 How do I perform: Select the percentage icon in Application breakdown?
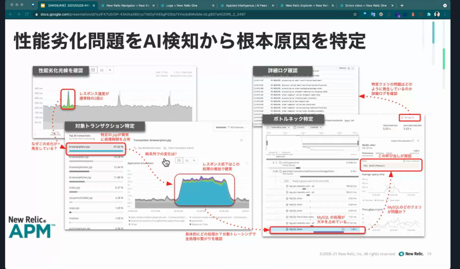pyautogui.click(x=194, y=161)
